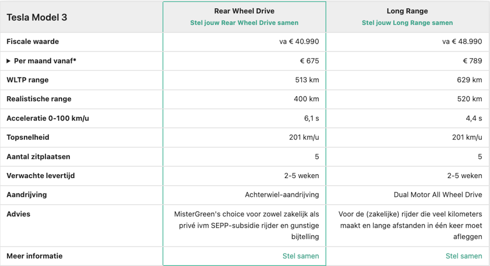
Task: Click the MisterGreen's choice advice text
Action: click(x=246, y=226)
